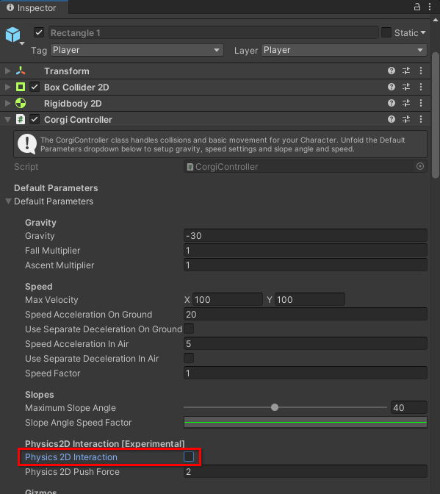Open Corgi Controller help reference

[x=392, y=119]
